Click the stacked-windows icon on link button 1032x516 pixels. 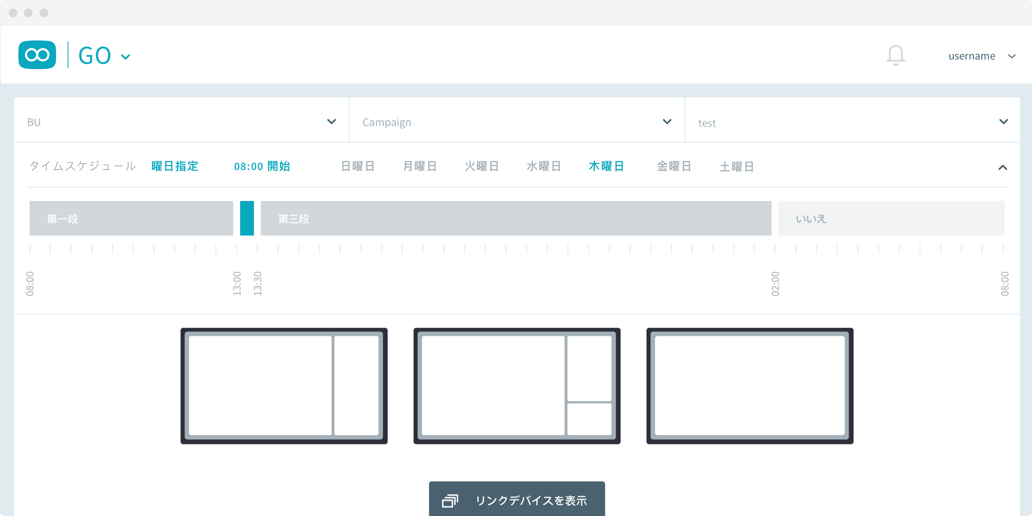[x=449, y=500]
